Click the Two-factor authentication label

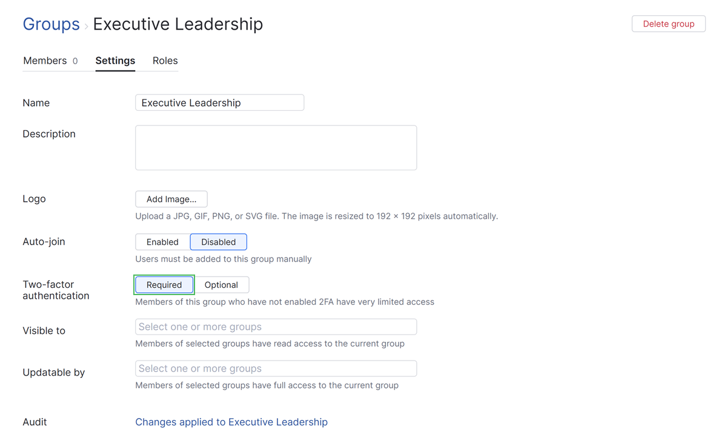coord(56,290)
